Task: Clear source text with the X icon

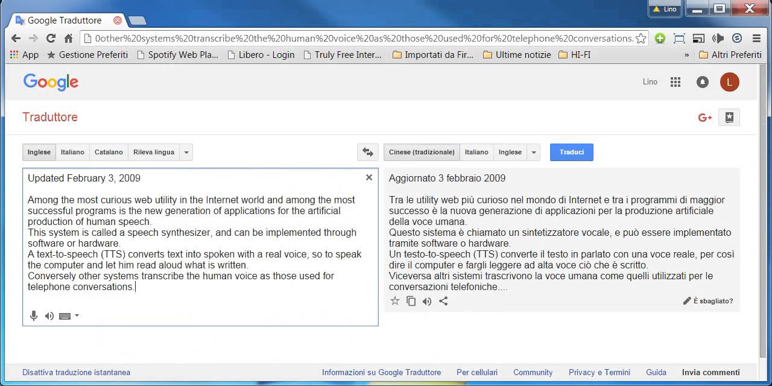Action: pyautogui.click(x=369, y=177)
